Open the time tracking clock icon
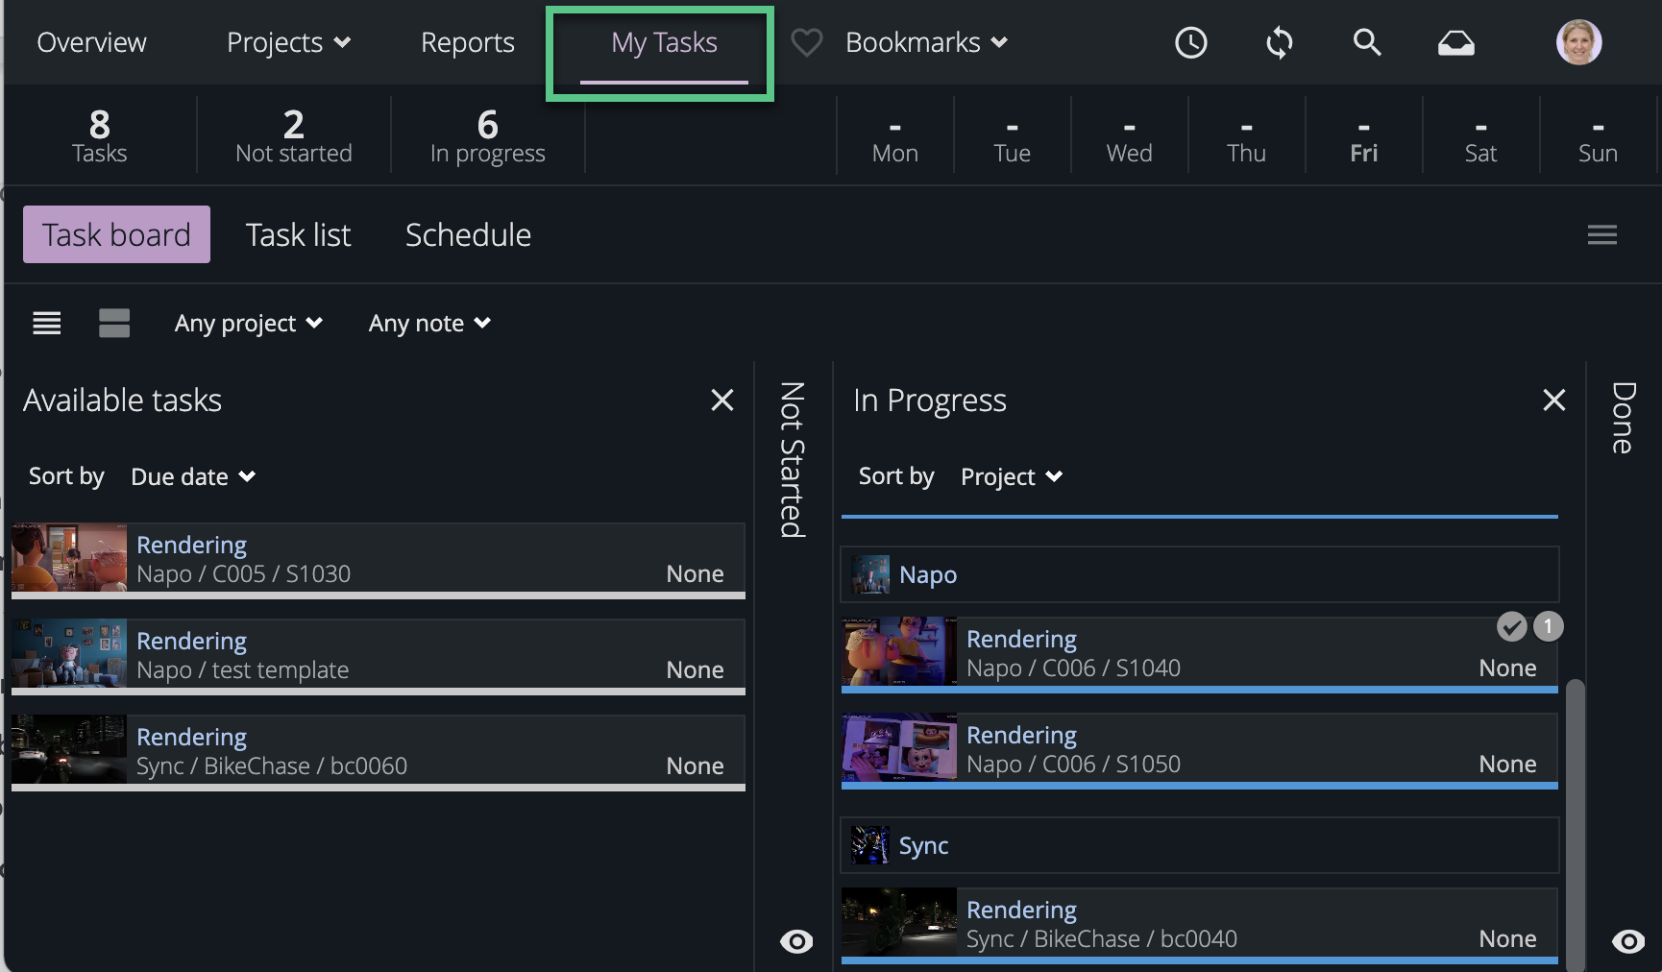Viewport: 1662px width, 972px height. pos(1190,42)
